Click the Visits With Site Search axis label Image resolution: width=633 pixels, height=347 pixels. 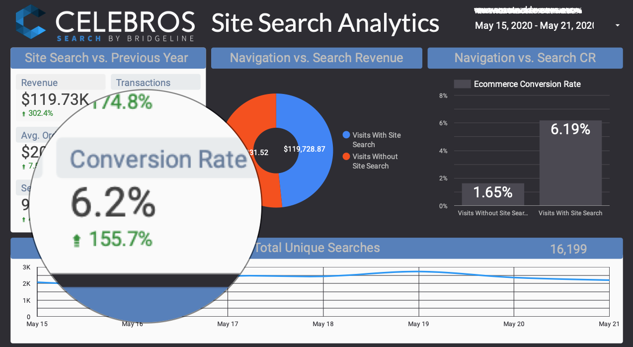coord(570,213)
